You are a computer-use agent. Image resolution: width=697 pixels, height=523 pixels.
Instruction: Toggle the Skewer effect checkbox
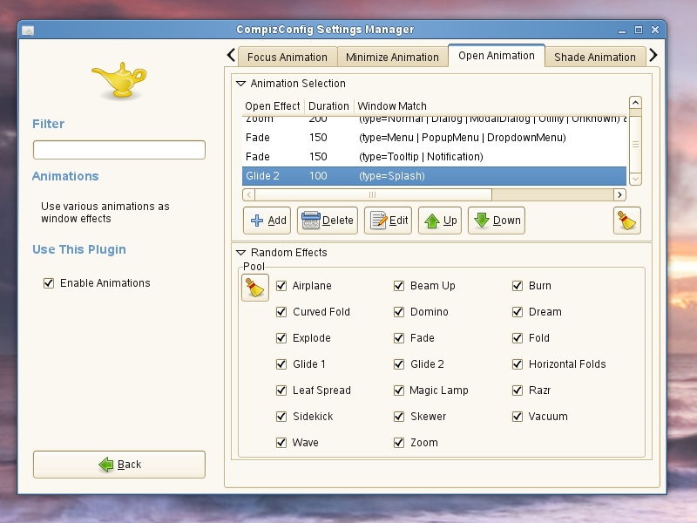399,417
